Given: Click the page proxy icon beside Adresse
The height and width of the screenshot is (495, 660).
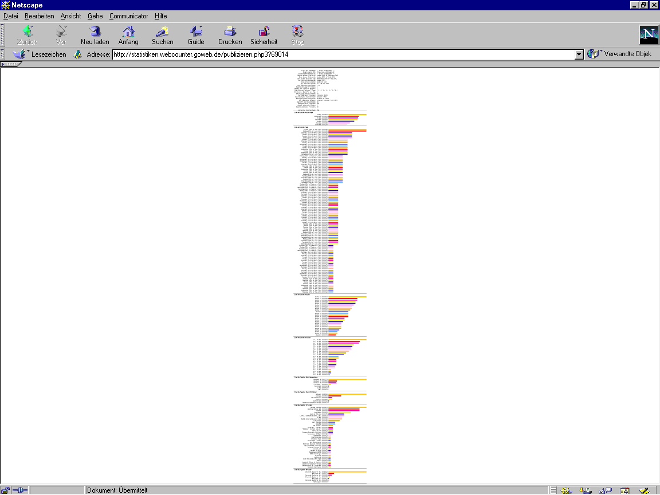Looking at the screenshot, I should point(78,54).
